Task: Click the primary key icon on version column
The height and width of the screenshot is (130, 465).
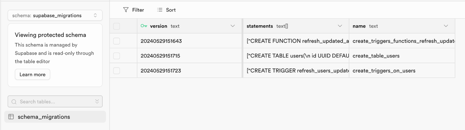Action: point(144,26)
